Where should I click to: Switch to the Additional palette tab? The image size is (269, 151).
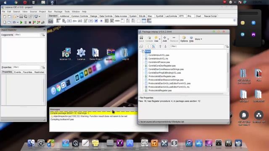tap(64, 16)
